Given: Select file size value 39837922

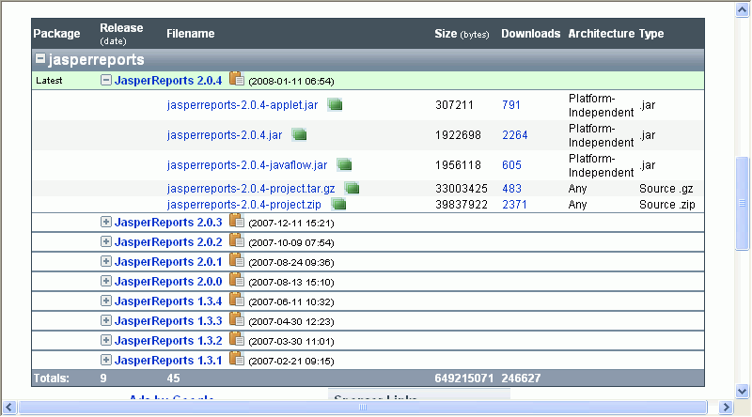Looking at the screenshot, I should (462, 205).
